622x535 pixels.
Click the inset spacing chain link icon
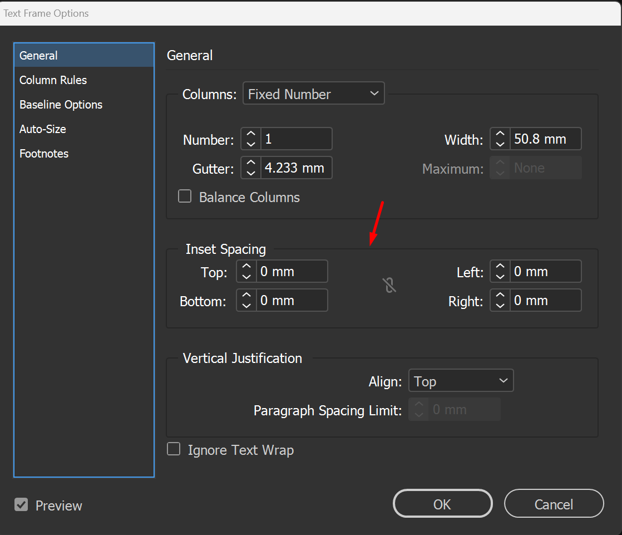[389, 286]
